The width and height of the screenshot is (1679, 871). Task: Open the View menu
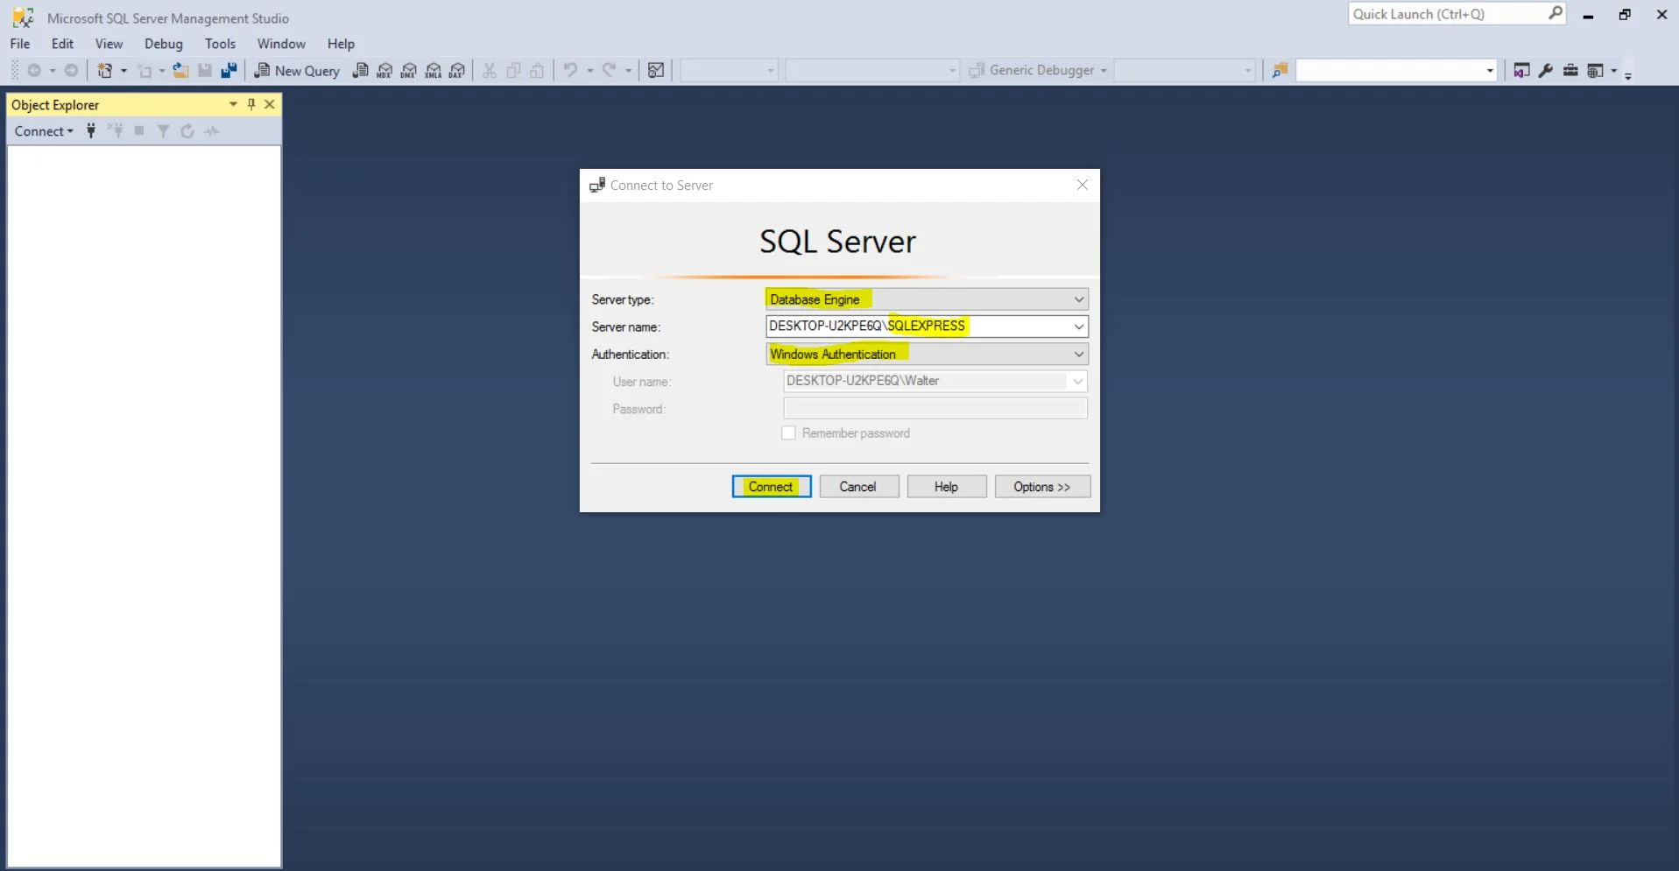click(109, 44)
